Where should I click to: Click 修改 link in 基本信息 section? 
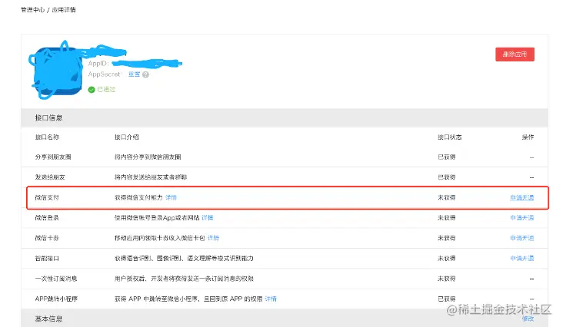(x=528, y=319)
